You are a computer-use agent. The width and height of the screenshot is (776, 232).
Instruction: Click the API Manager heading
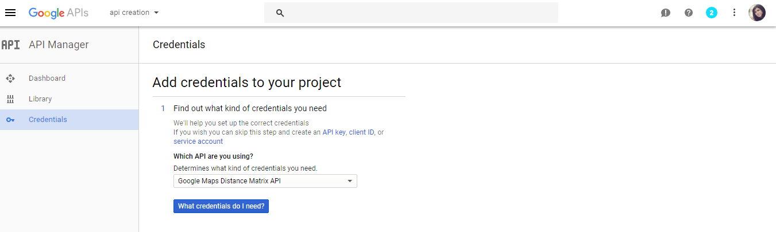[59, 45]
